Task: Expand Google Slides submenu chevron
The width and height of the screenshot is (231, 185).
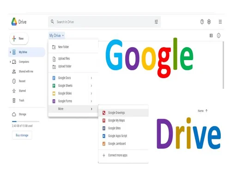Action: point(91,93)
